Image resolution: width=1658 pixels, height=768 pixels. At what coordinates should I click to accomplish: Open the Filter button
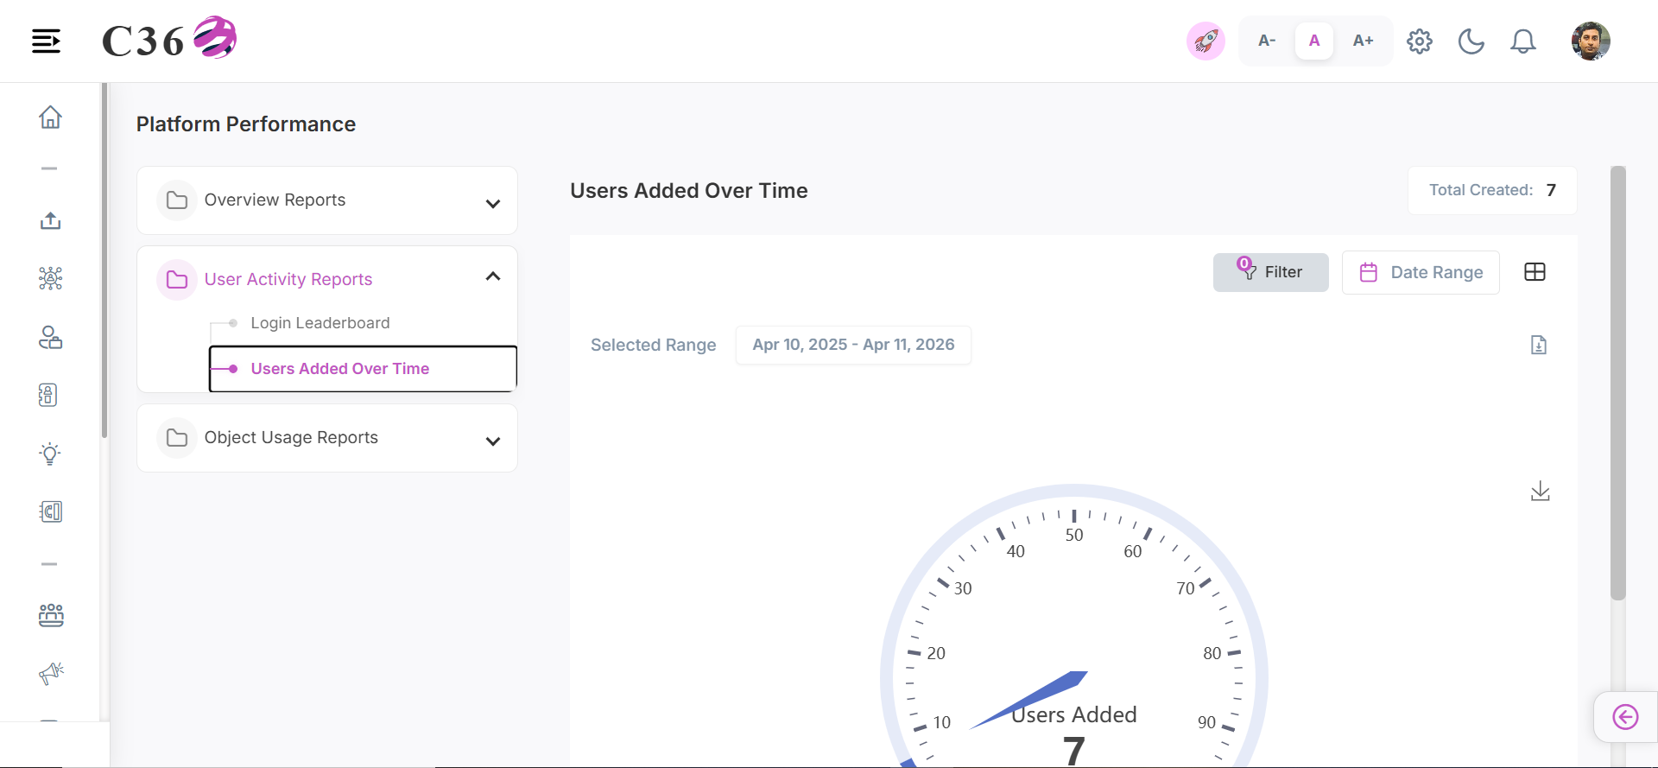tap(1270, 272)
